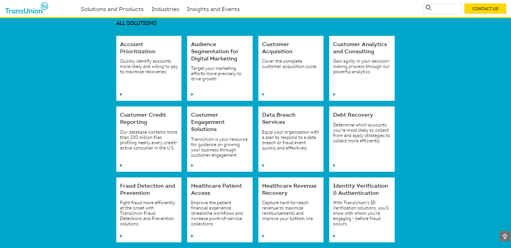Click the scroll-to-top arrow icon
This screenshot has height=248, width=511.
tap(505, 236)
